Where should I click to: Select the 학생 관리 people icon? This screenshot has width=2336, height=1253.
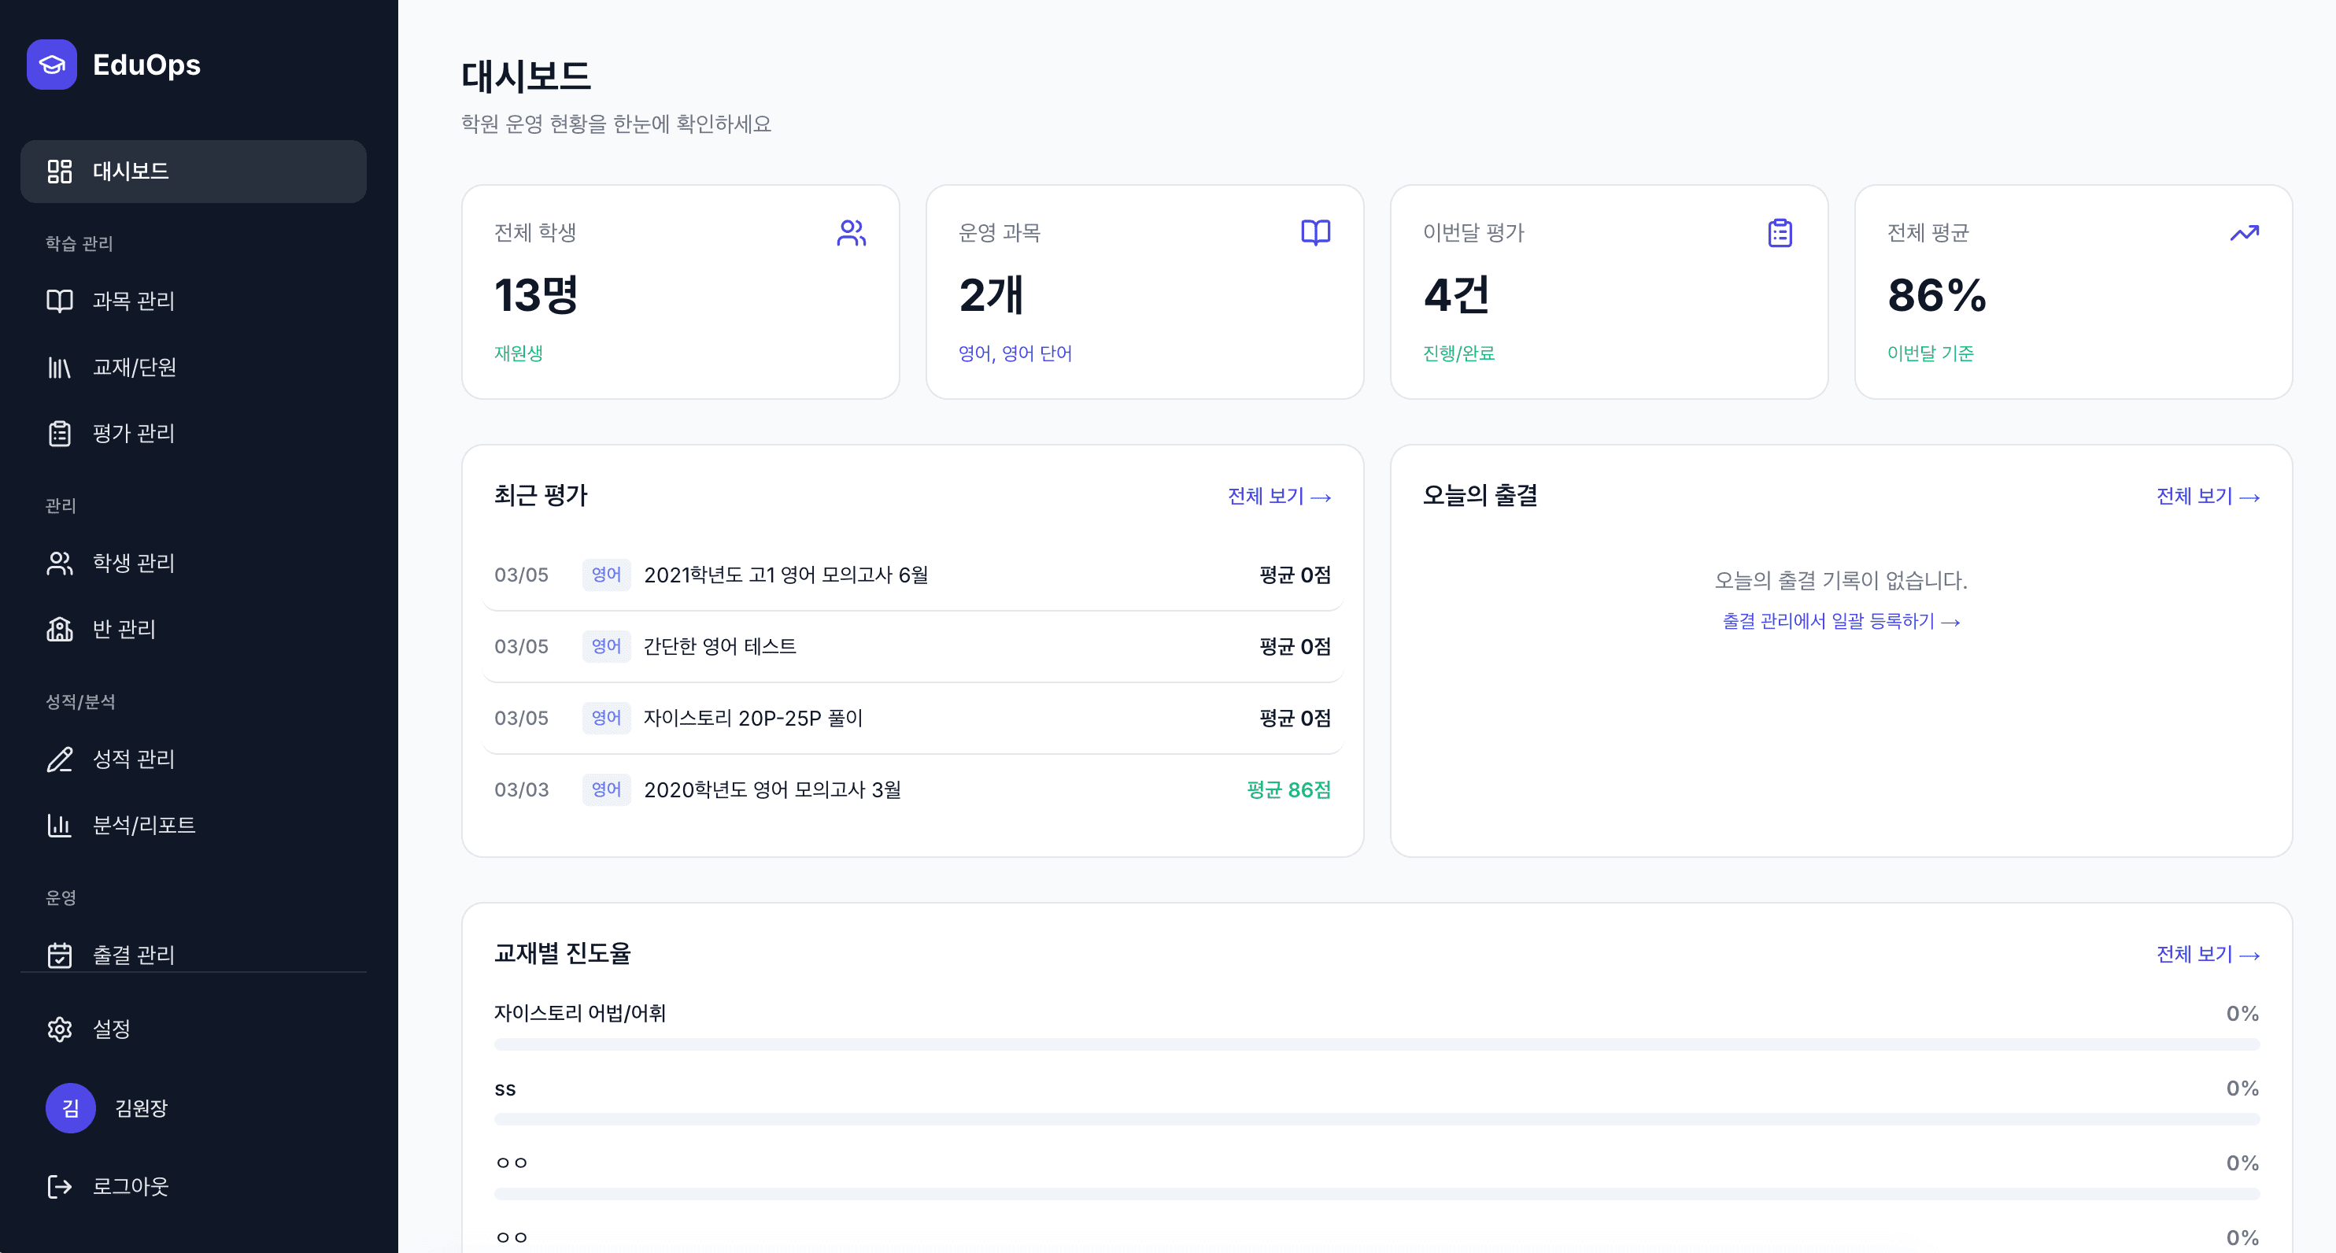tap(59, 563)
